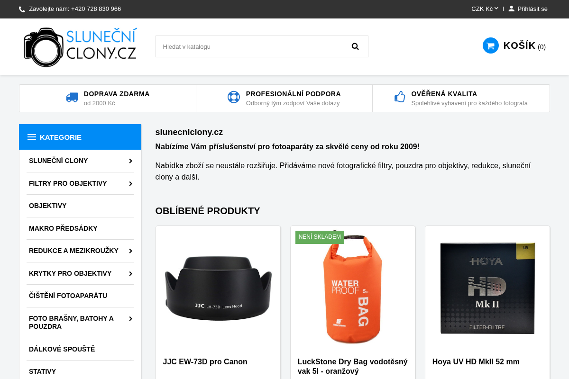Expand the Filtry pro objektivy chevron

tap(130, 184)
